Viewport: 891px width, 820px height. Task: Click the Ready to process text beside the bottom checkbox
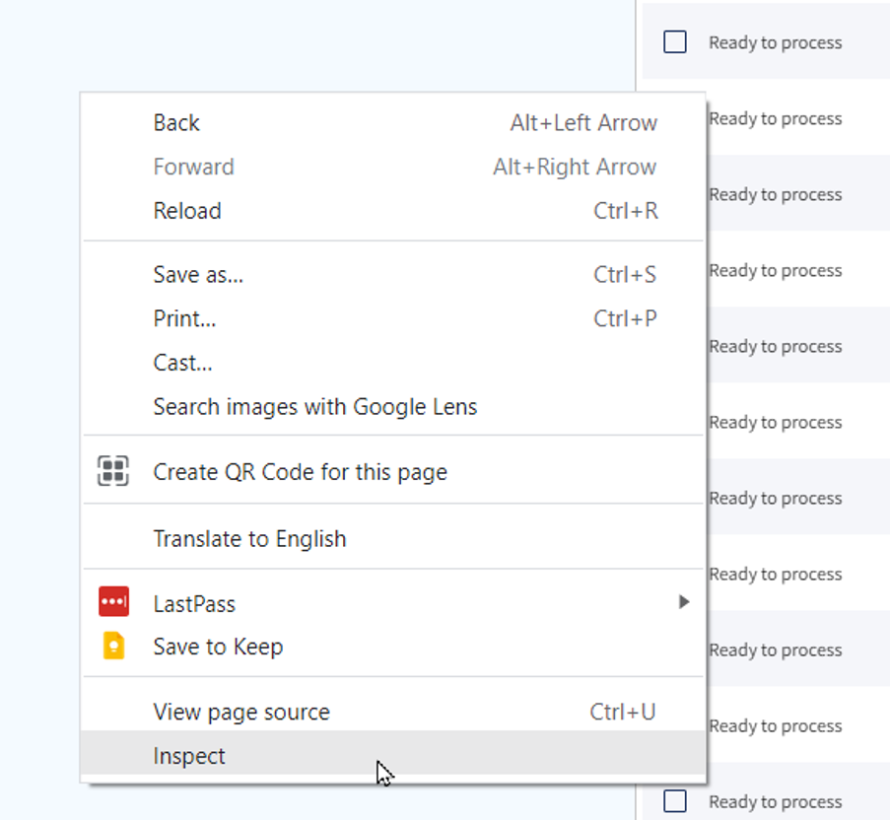click(775, 801)
